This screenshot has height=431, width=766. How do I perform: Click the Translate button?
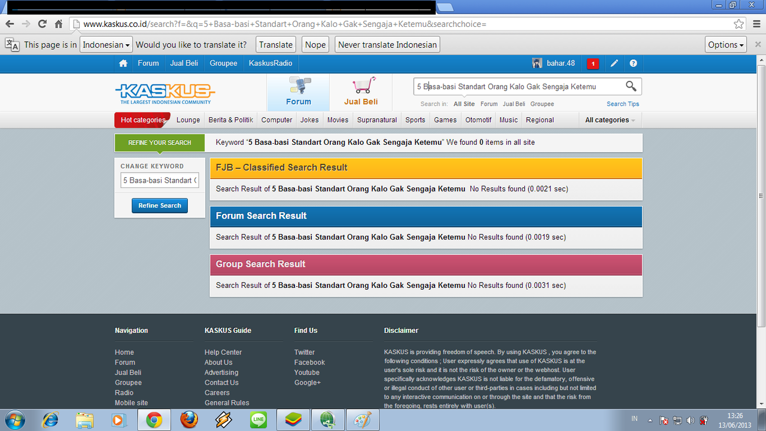(276, 44)
